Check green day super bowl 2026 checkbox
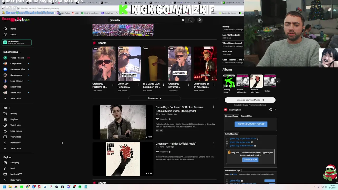338x190 pixels. coord(227,139)
